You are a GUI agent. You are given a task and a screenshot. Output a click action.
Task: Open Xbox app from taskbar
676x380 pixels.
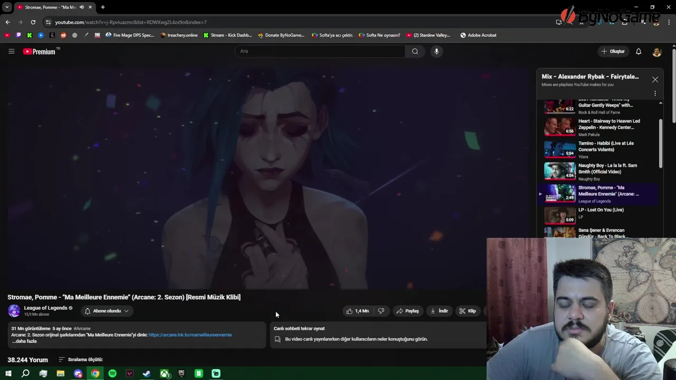164,374
